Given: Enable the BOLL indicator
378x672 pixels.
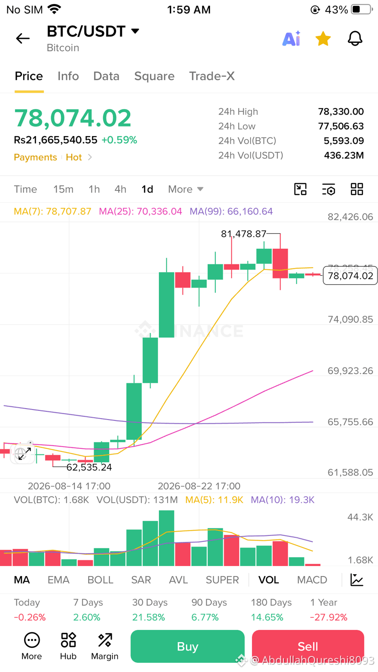Looking at the screenshot, I should pos(100,580).
